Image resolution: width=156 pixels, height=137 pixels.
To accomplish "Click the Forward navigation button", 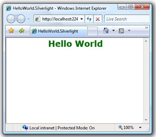I will [x=21, y=19].
